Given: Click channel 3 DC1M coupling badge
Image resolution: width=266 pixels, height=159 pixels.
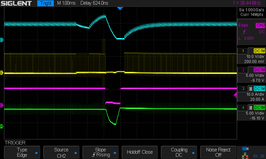Looking at the screenshot, I should (259, 89).
